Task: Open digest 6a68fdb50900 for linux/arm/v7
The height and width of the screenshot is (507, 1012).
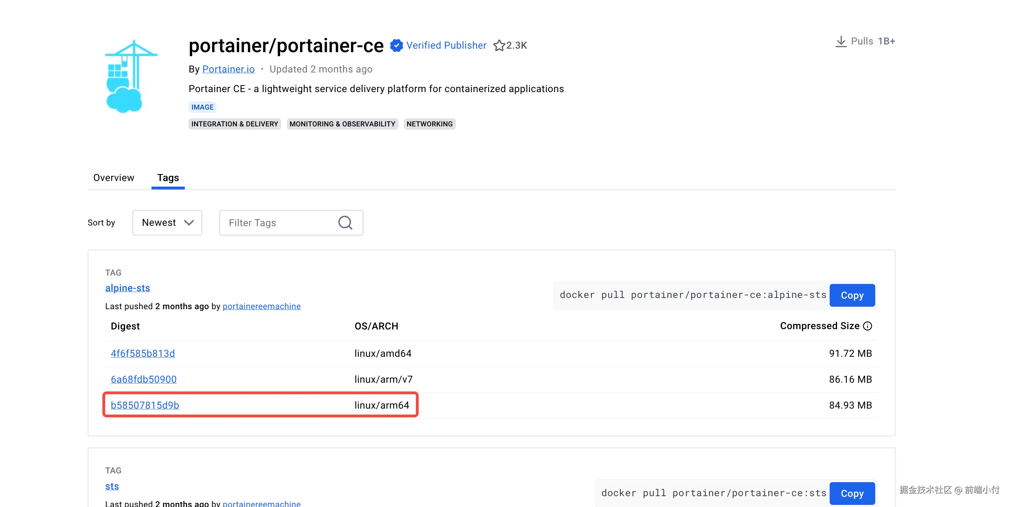Action: coord(143,380)
